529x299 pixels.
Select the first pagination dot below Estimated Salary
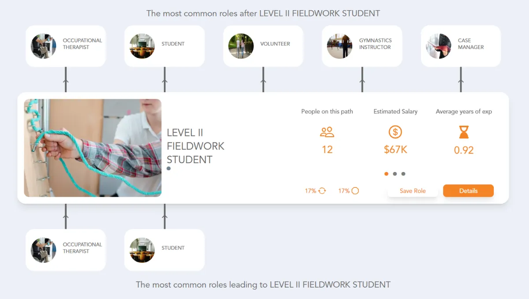point(386,174)
